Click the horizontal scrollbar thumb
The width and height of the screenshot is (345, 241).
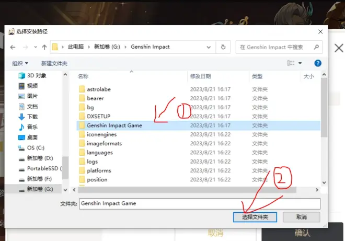(x=187, y=189)
